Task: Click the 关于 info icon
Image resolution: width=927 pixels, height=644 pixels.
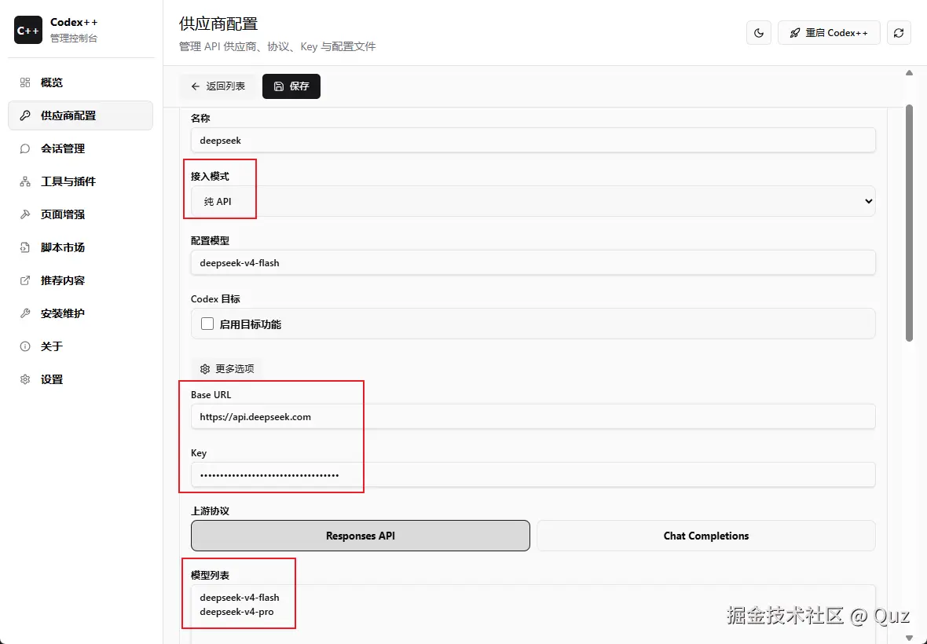Action: (x=25, y=347)
